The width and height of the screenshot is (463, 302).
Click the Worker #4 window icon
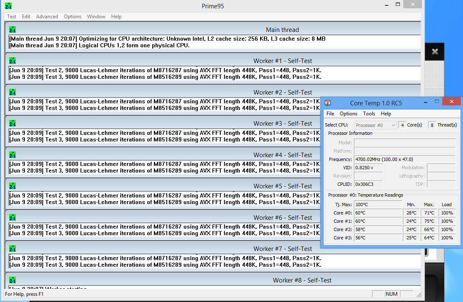(12, 155)
